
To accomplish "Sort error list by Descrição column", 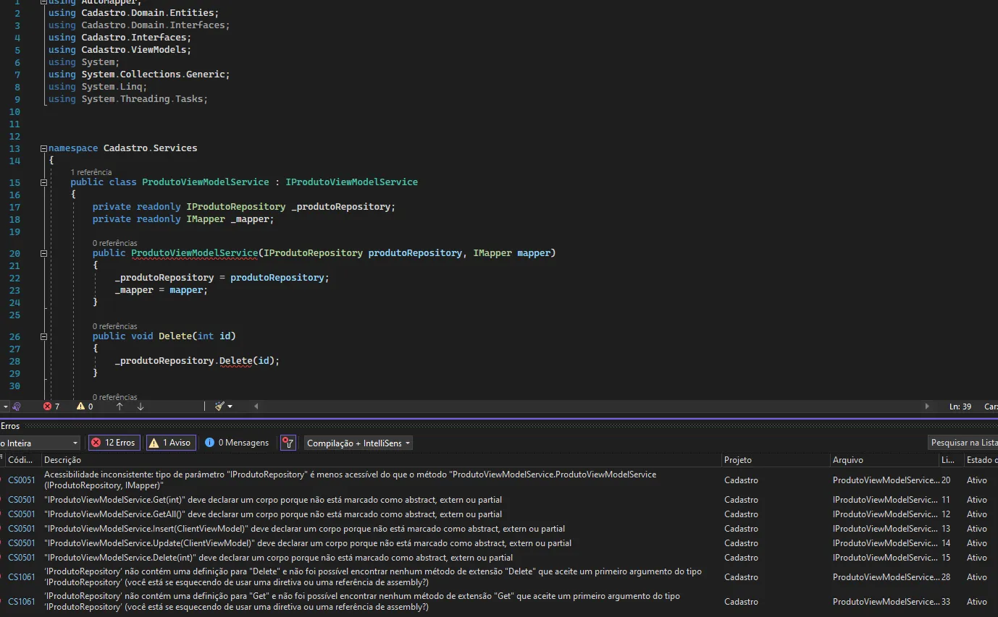I will coord(63,460).
